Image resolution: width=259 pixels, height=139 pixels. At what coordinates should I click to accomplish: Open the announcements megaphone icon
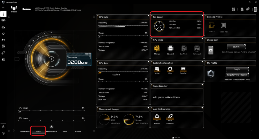tap(248, 9)
